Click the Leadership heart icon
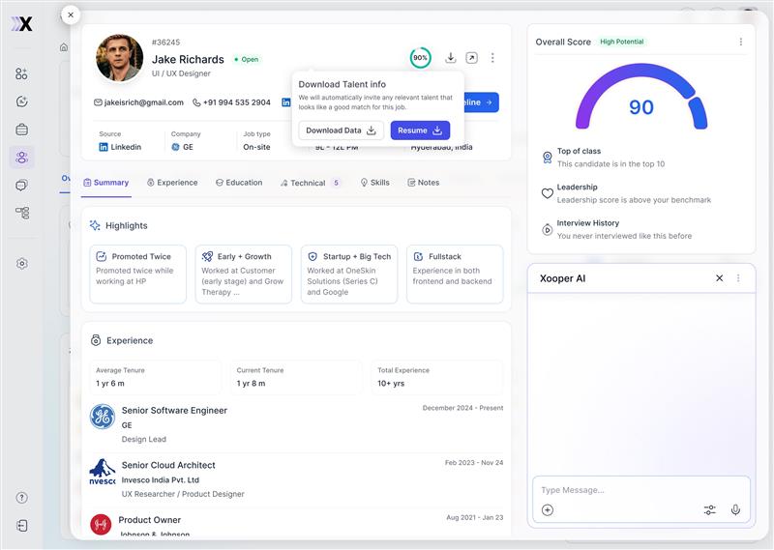 547,193
